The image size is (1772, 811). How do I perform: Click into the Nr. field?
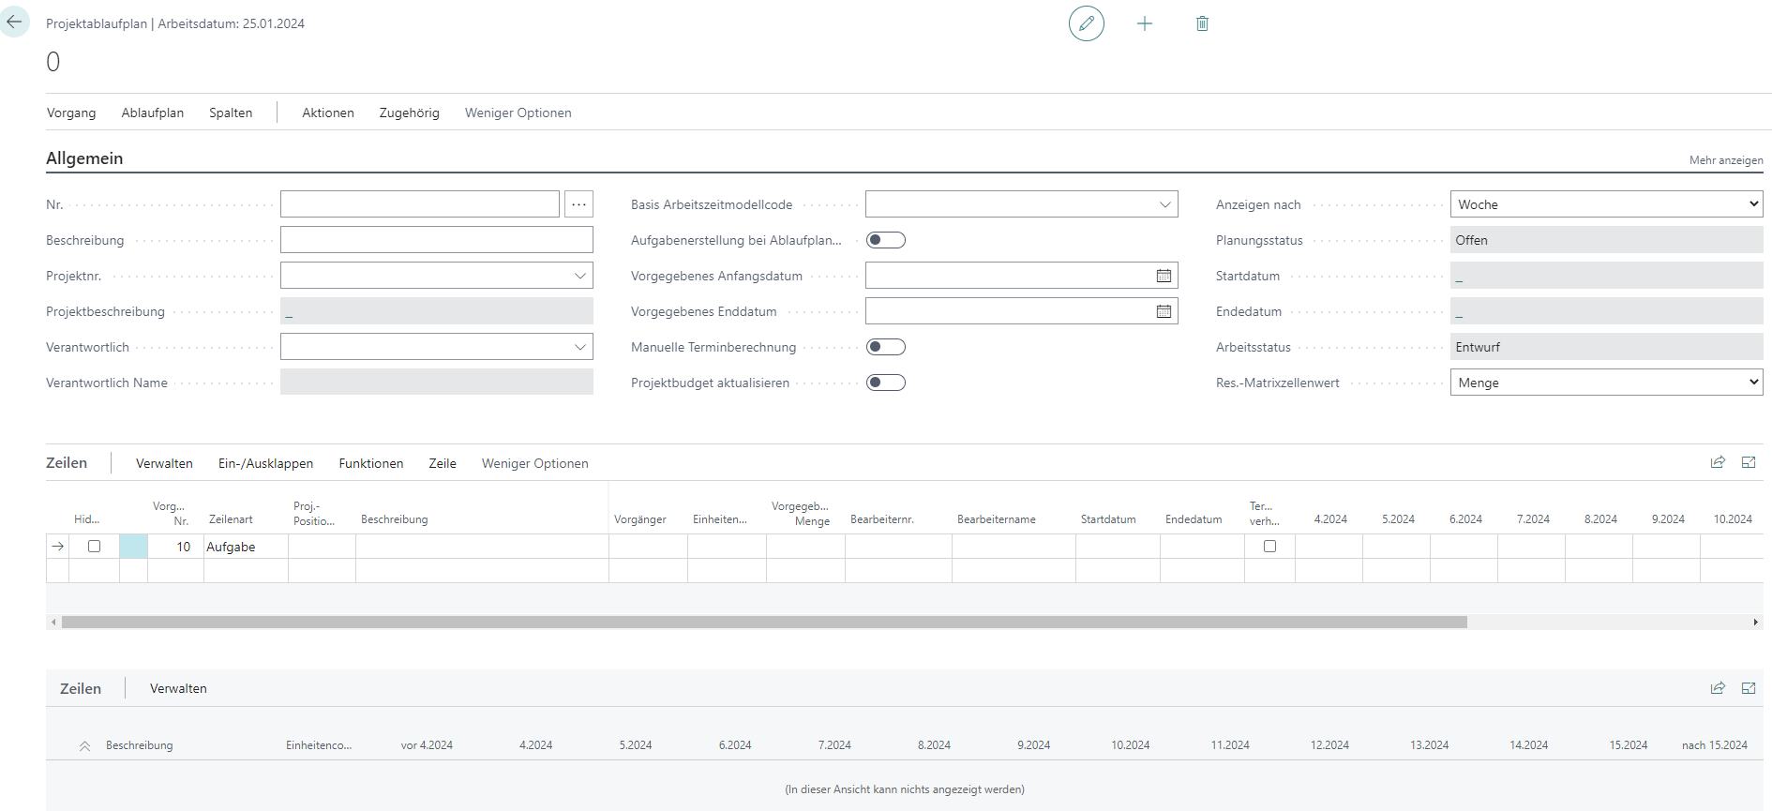[x=420, y=204]
